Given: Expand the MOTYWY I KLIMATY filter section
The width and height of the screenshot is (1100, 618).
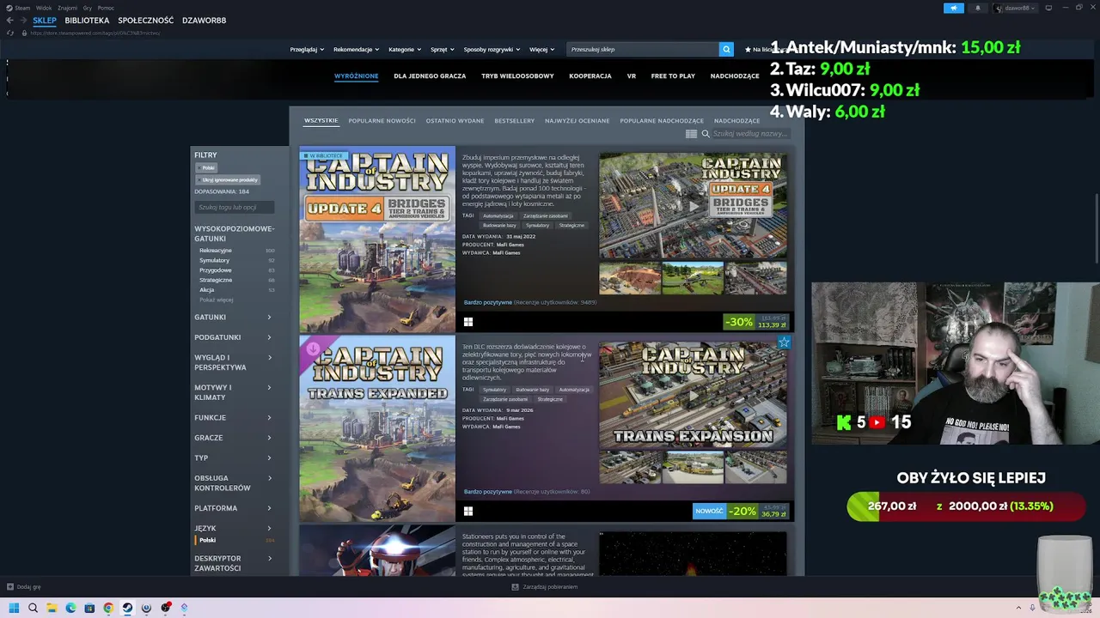Looking at the screenshot, I should (233, 392).
